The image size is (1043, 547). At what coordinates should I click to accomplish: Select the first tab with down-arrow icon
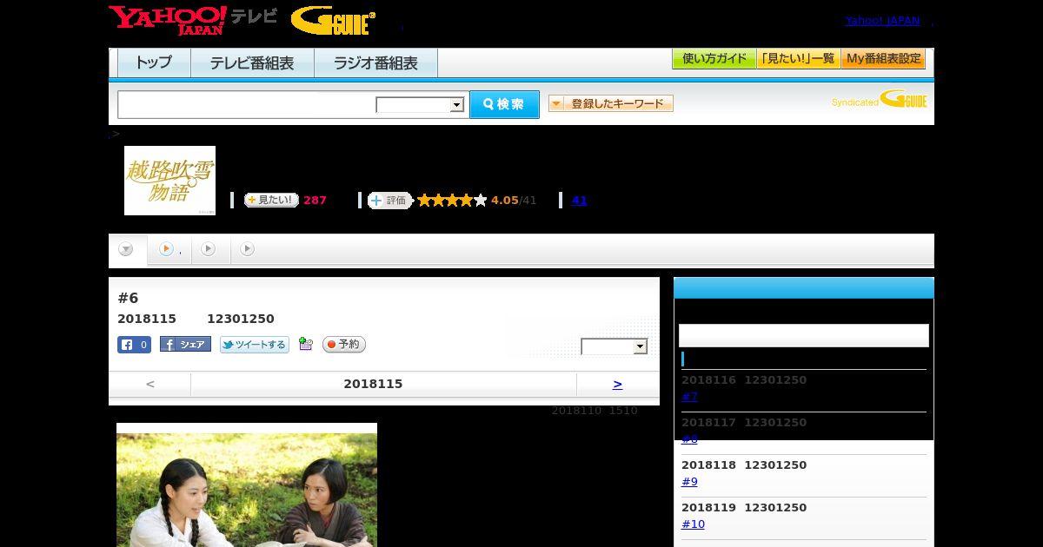pyautogui.click(x=127, y=250)
